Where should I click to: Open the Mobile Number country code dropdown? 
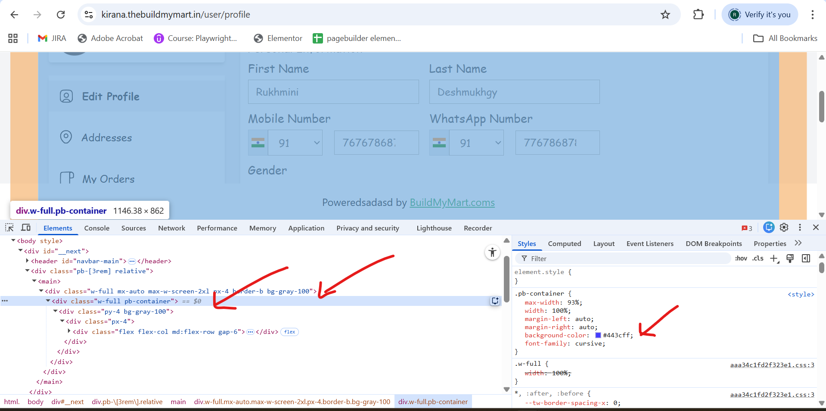pos(295,143)
